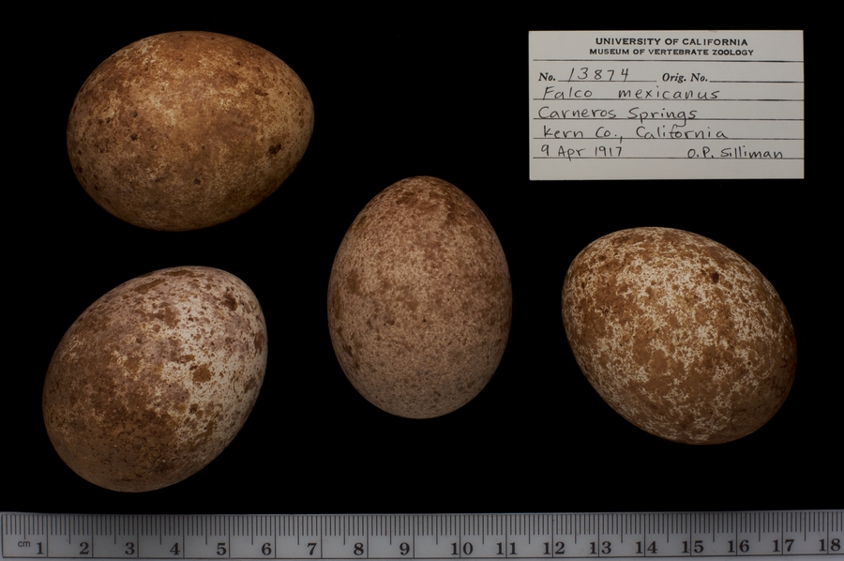
Task: Click the bottom-left egg
Action: [155, 378]
